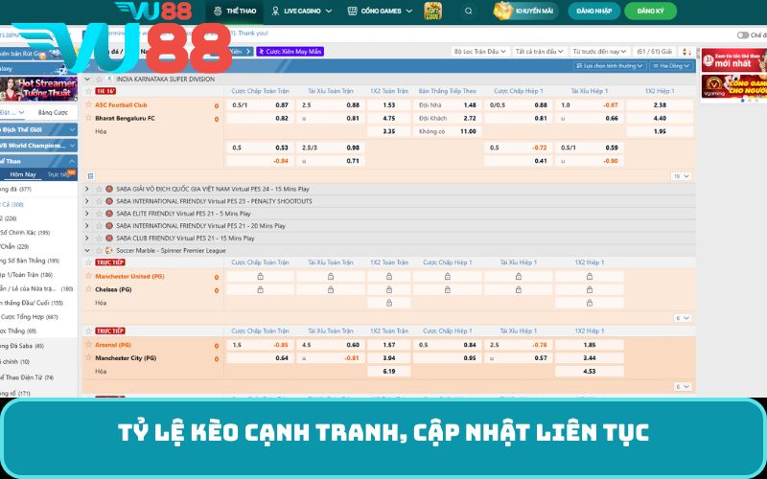Click the stats icon below Bharat Bengaluru match
This screenshot has height=479, width=767.
90,176
